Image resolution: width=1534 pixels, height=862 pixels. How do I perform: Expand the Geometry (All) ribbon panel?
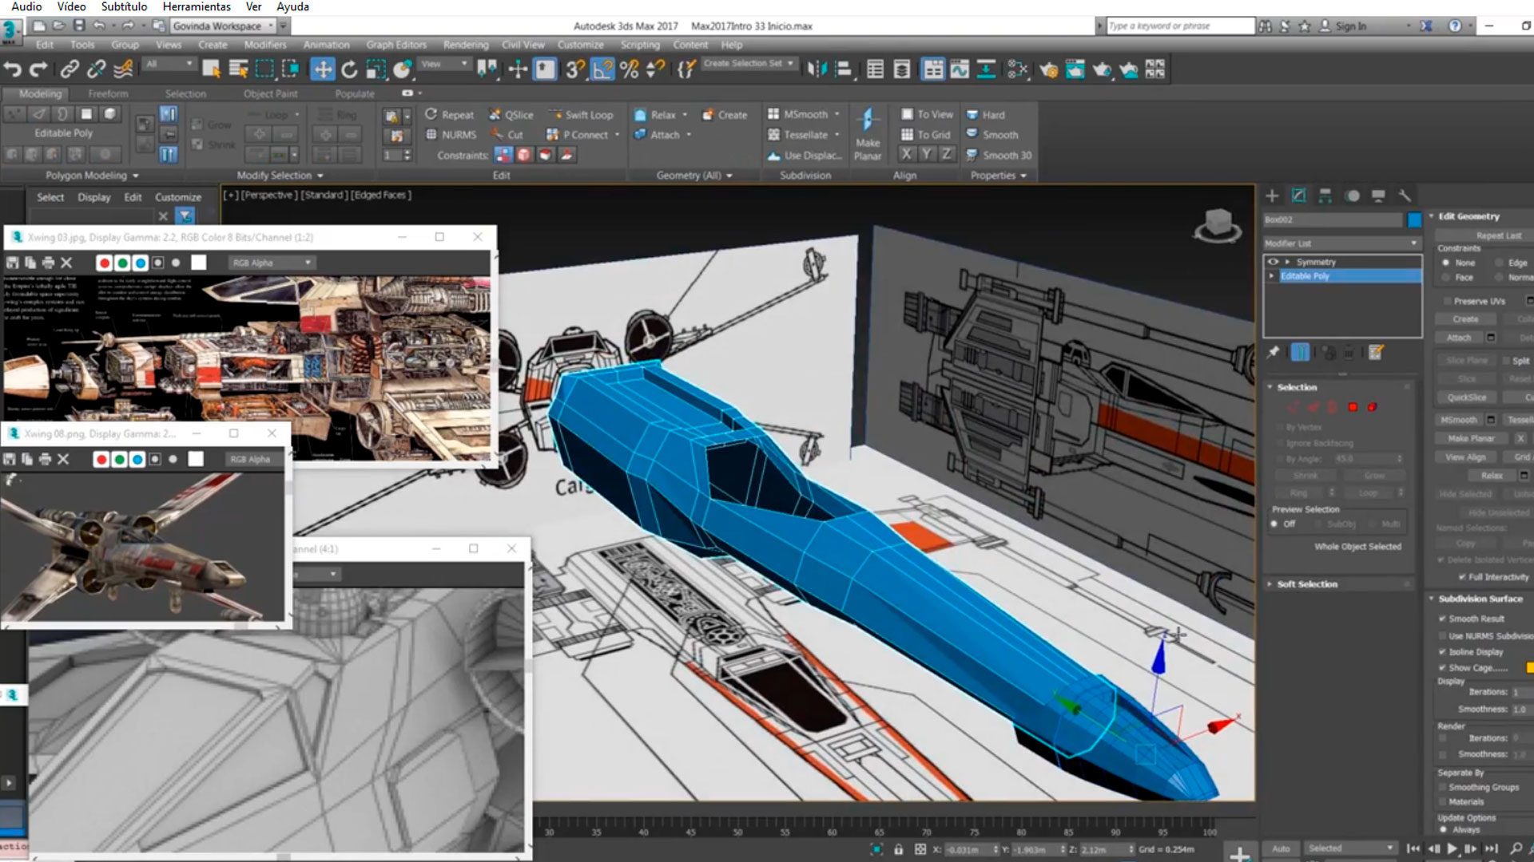694,176
